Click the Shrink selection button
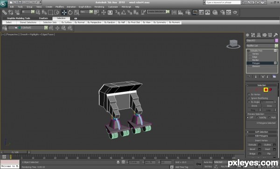The height and width of the screenshot is (169, 280). (x=254, y=106)
